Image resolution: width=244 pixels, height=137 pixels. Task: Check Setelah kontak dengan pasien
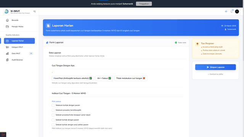pos(53,120)
